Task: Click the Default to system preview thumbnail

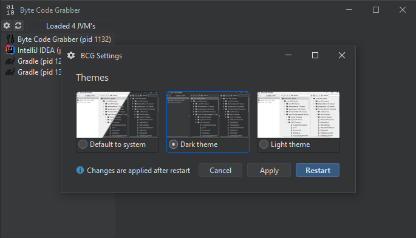Action: point(118,115)
